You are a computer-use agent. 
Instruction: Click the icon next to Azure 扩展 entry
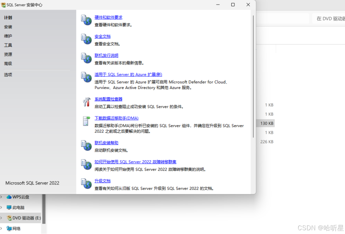[86, 77]
